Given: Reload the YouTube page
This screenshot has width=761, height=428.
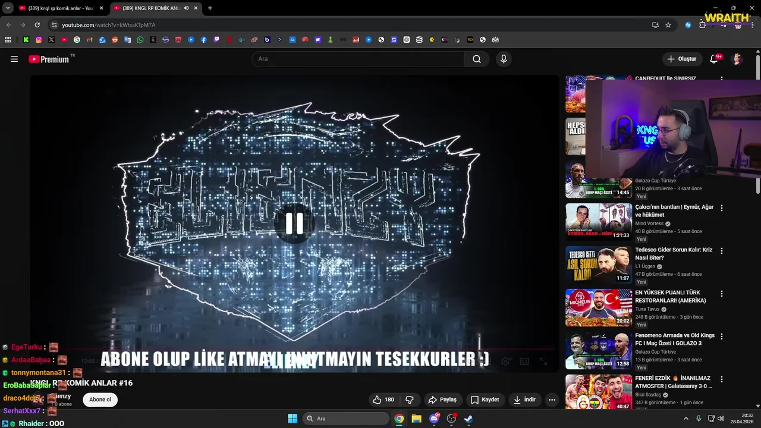Looking at the screenshot, I should click(x=37, y=25).
